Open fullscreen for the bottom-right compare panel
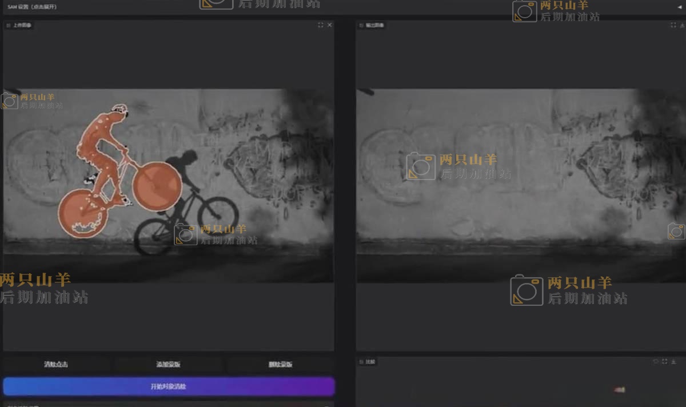Viewport: 686px width, 407px height. 664,361
